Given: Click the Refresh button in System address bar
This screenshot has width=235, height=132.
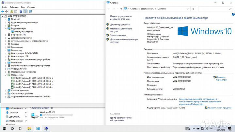Looking at the screenshot, I should pos(193,9).
